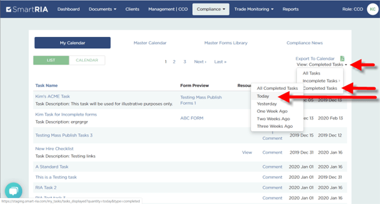Click Comment for New Hire Checklist
The image size is (380, 204).
272,153
